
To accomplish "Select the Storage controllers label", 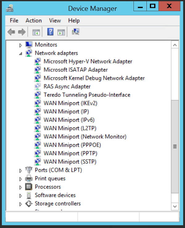I will (x=58, y=204).
